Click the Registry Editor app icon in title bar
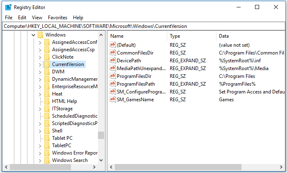The image size is (287, 173). (8, 7)
